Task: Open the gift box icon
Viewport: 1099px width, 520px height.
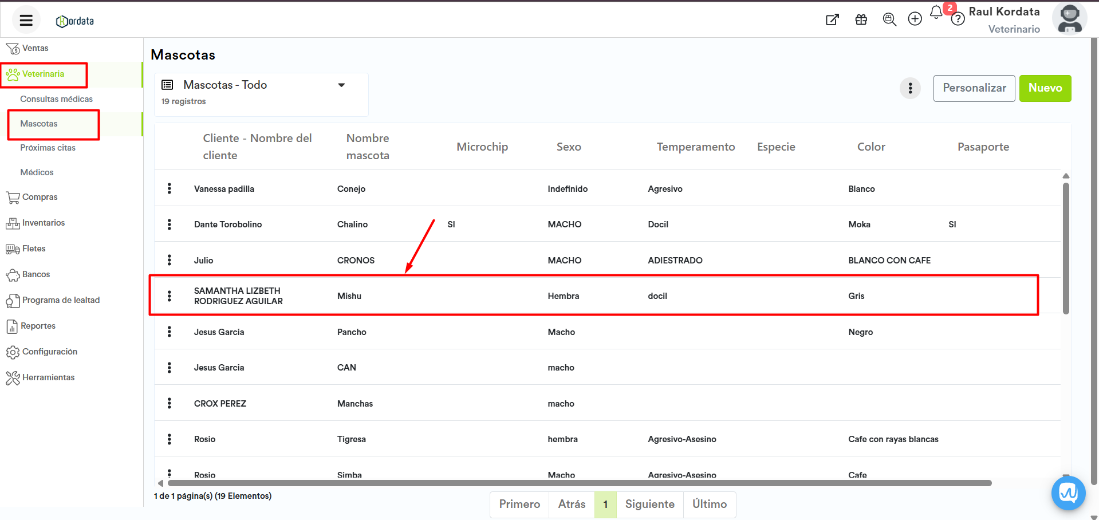Action: [x=861, y=20]
